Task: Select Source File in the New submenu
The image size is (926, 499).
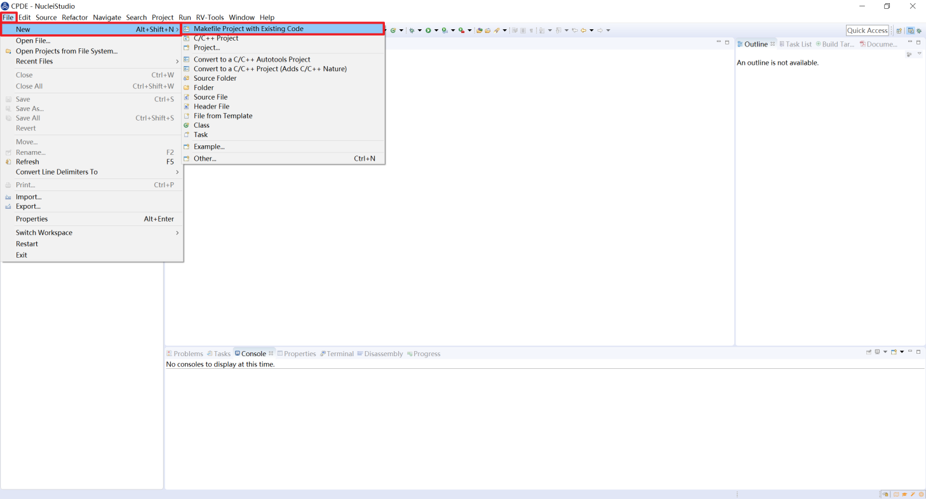Action: pos(210,97)
